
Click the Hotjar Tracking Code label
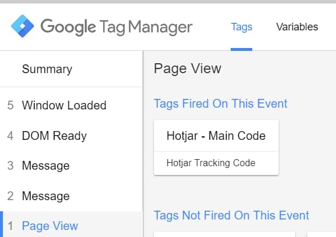pyautogui.click(x=211, y=163)
